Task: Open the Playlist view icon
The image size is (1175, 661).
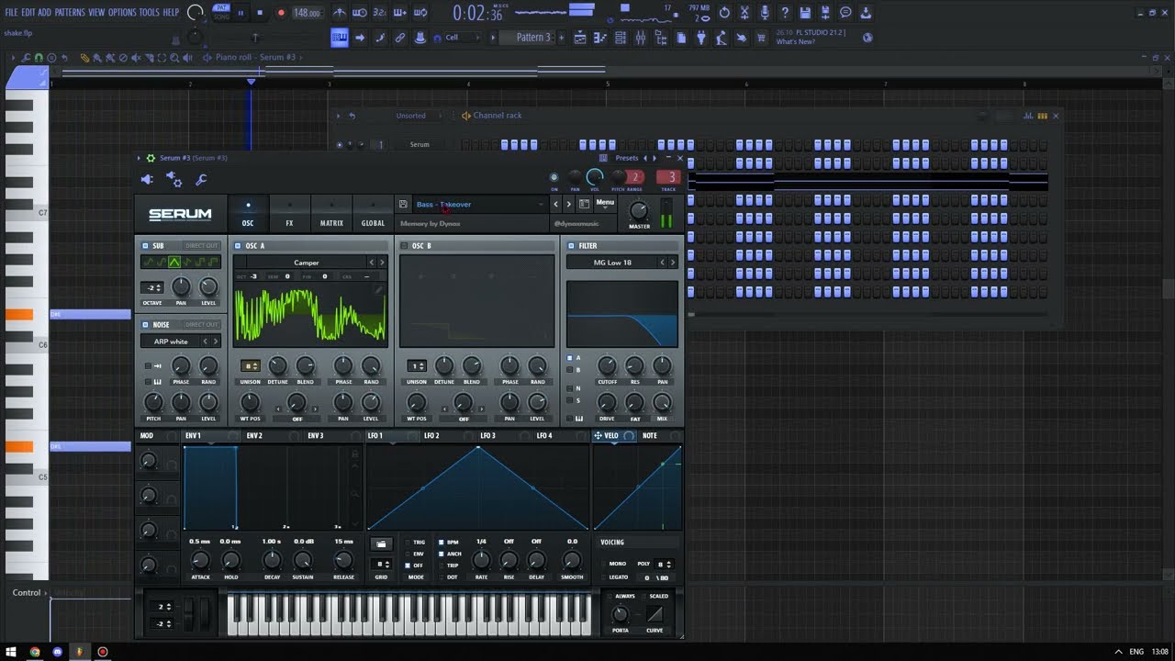Action: tap(580, 38)
